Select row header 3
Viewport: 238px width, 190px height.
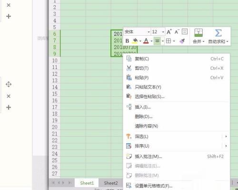pos(55,14)
